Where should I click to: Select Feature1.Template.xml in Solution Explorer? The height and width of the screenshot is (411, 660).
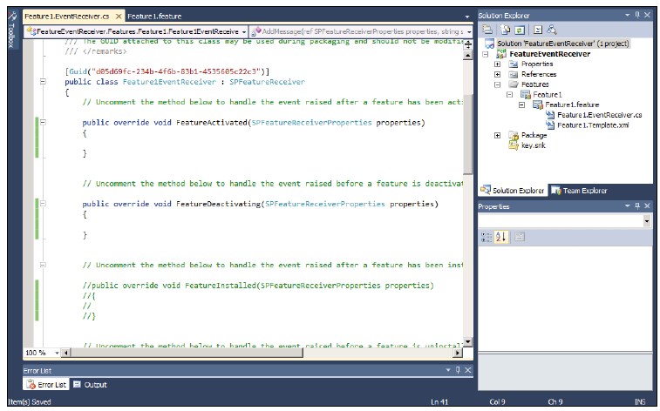pyautogui.click(x=593, y=125)
